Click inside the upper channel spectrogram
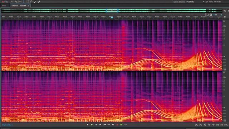This screenshot has width=229, height=129. point(112,46)
